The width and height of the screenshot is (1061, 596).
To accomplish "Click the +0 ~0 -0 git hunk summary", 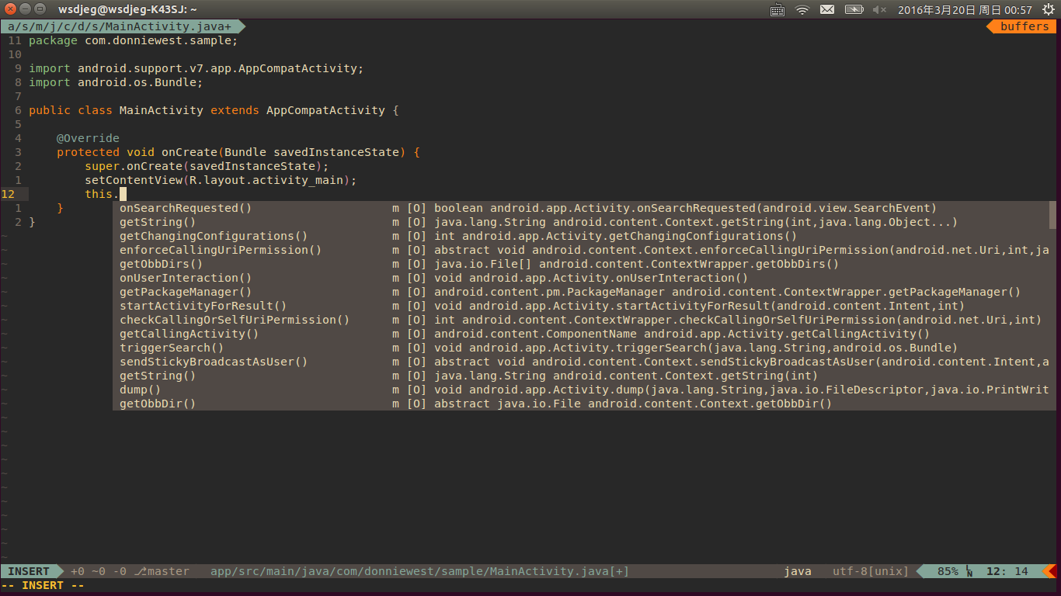I will click(99, 571).
